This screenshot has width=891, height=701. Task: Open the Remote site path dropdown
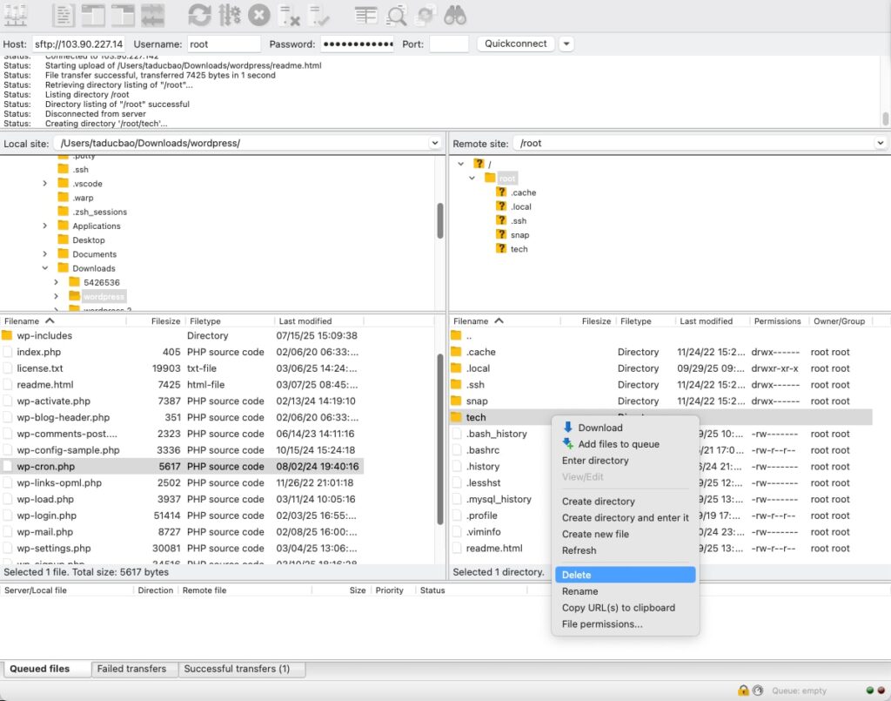click(x=881, y=143)
